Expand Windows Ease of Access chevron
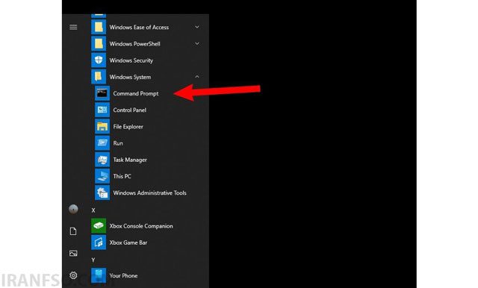The height and width of the screenshot is (288, 478). click(x=197, y=27)
